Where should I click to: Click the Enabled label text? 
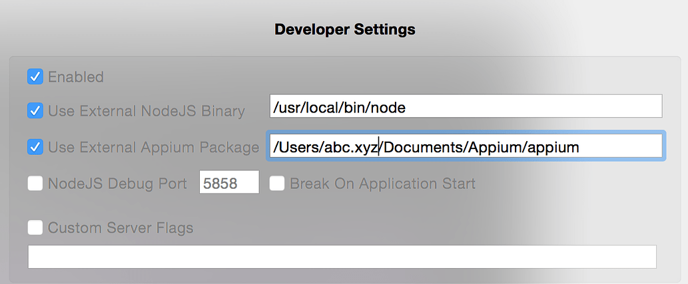click(x=76, y=77)
